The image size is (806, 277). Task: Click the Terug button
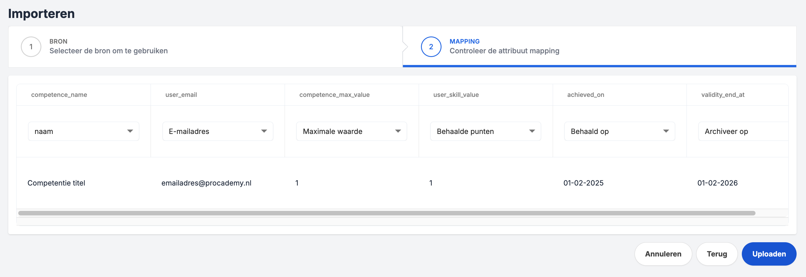click(716, 254)
